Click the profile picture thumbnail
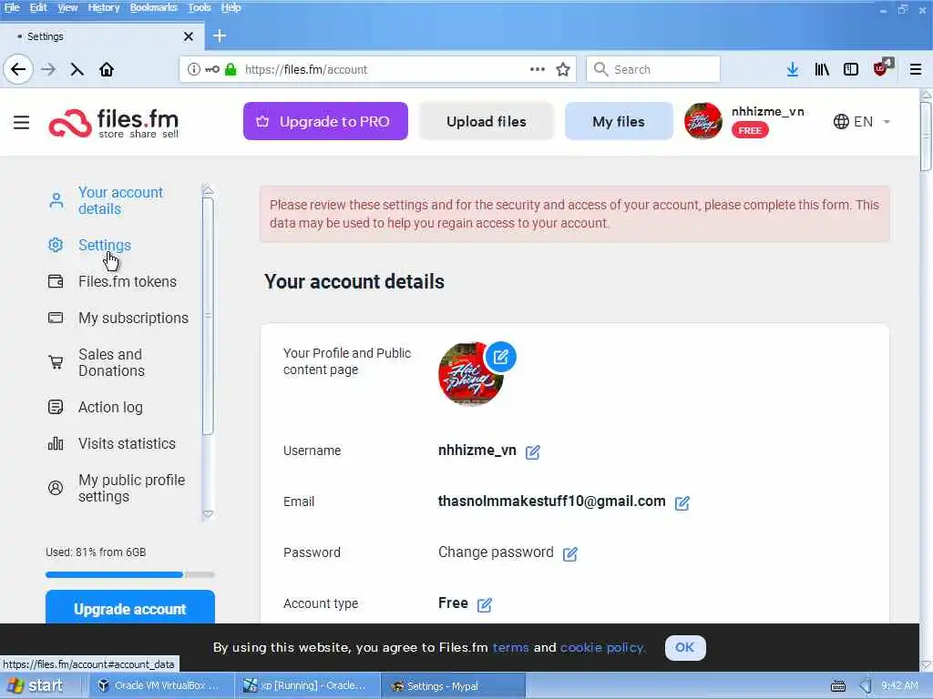The image size is (933, 699). (x=469, y=374)
